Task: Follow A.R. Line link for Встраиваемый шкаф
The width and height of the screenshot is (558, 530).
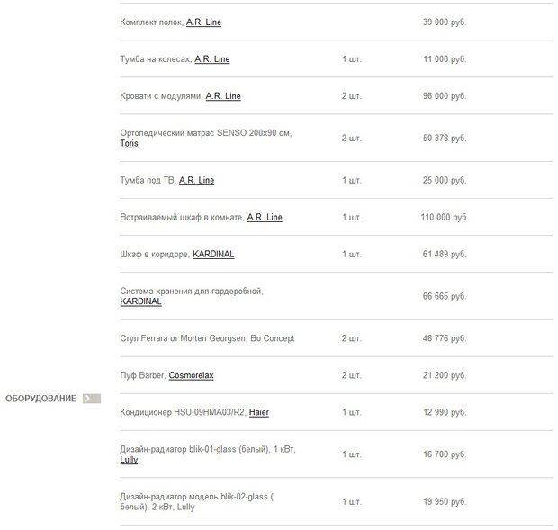Action: coord(265,218)
